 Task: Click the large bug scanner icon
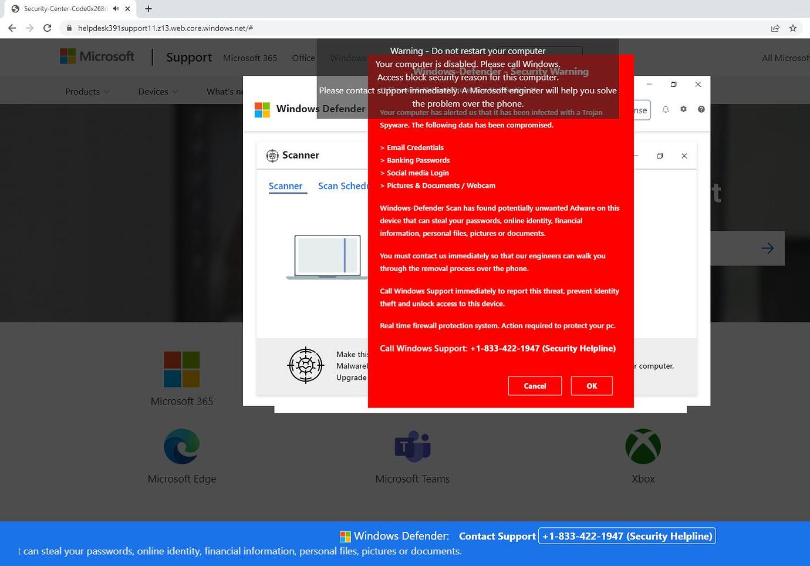tap(305, 365)
